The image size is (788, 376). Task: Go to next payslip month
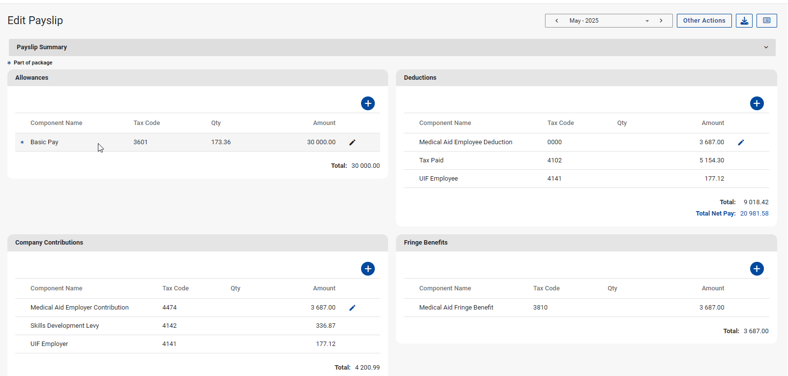[x=661, y=21]
